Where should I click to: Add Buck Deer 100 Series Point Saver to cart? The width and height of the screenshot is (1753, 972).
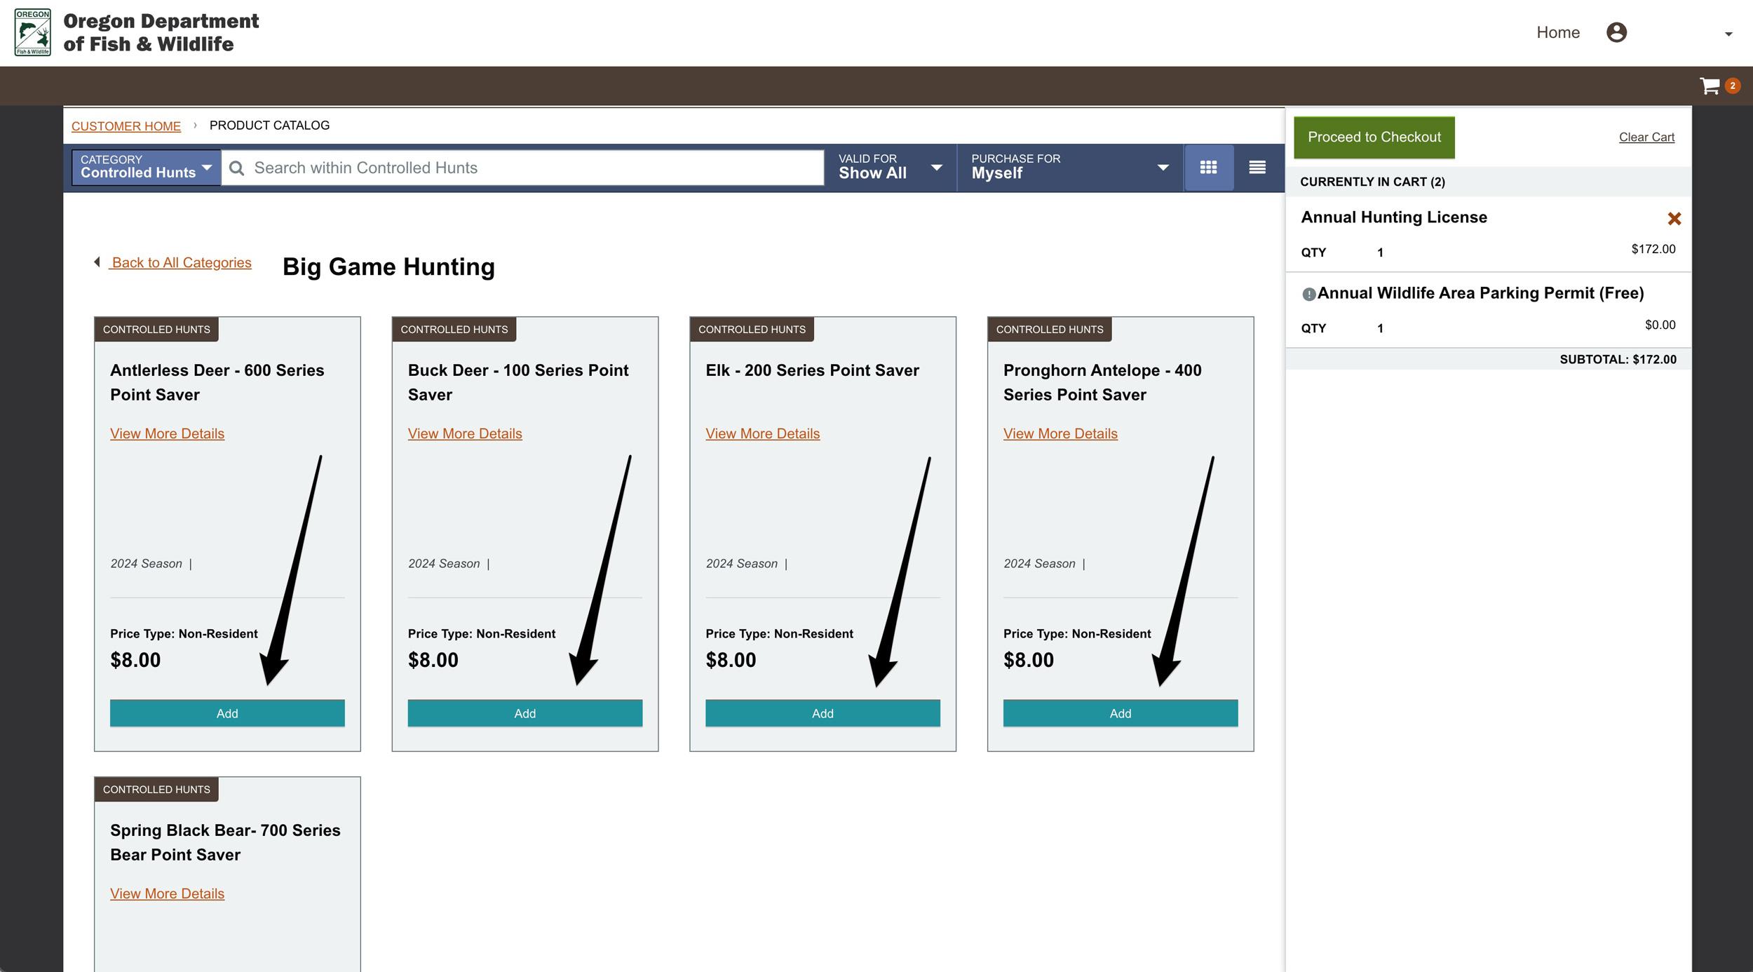point(524,713)
